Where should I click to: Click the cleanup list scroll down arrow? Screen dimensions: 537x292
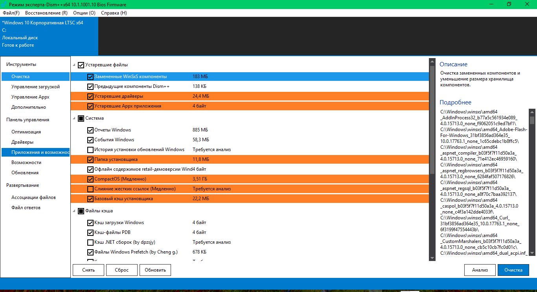point(432,258)
